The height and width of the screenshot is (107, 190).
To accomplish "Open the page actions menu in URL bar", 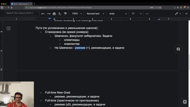I will coord(157,7).
